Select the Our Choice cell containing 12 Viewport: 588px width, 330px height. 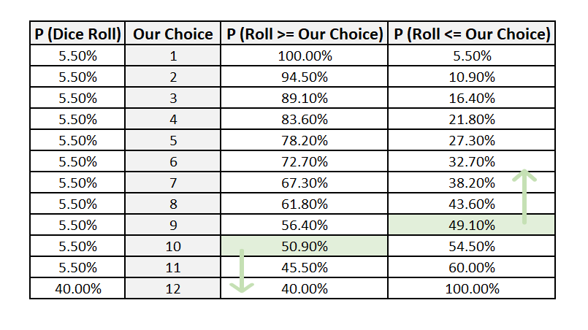[173, 289]
